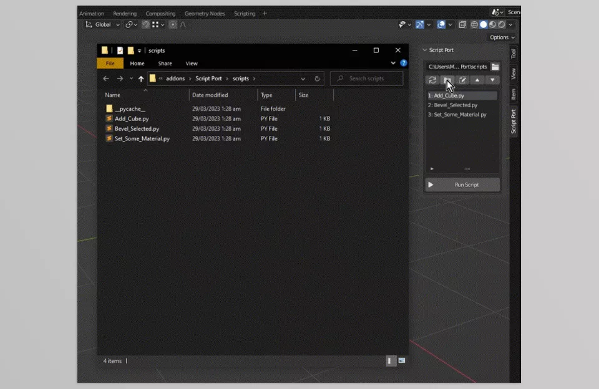Open the Home ribbon tab in Explorer
This screenshot has width=599, height=389.
click(x=137, y=64)
